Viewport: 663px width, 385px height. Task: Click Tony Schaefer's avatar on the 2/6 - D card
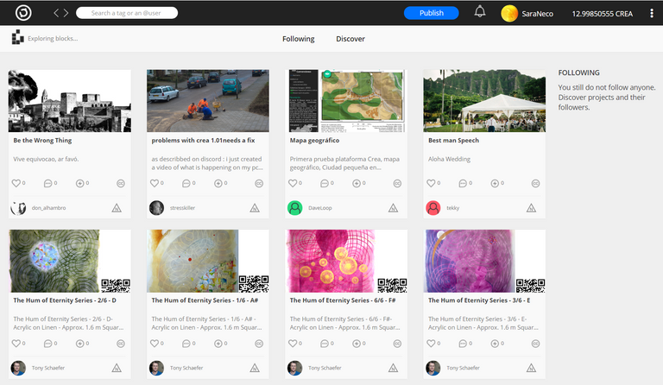18,368
